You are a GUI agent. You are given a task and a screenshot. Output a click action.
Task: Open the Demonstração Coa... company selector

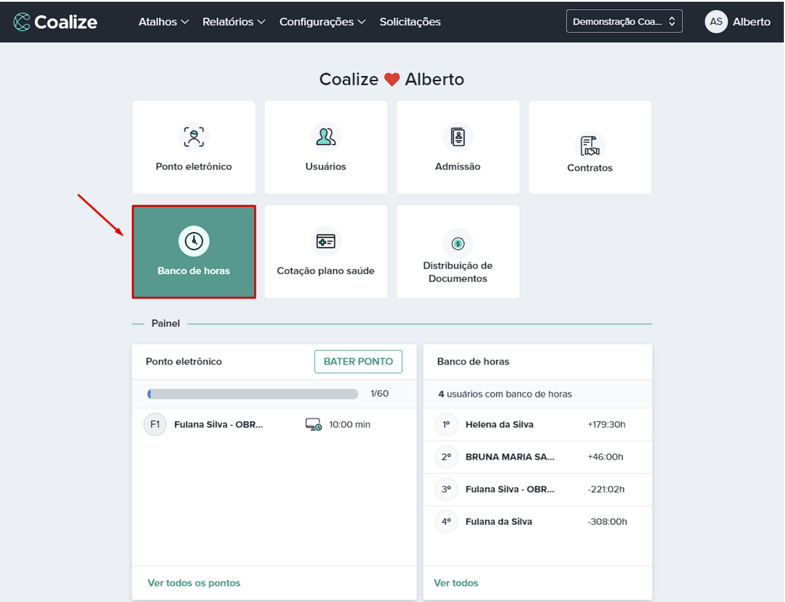point(624,21)
